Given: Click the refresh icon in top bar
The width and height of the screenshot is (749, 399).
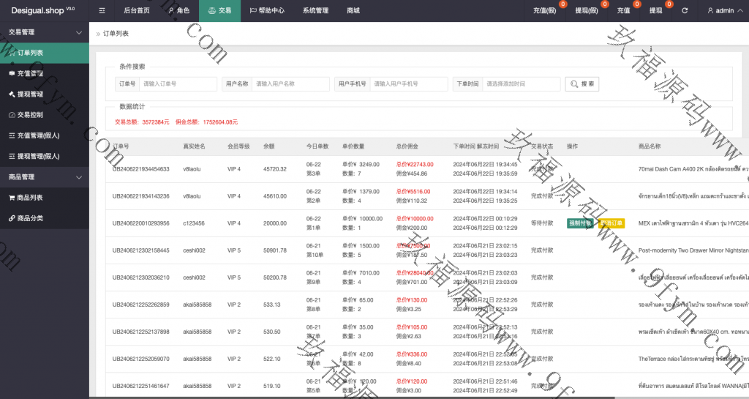Looking at the screenshot, I should [x=685, y=11].
